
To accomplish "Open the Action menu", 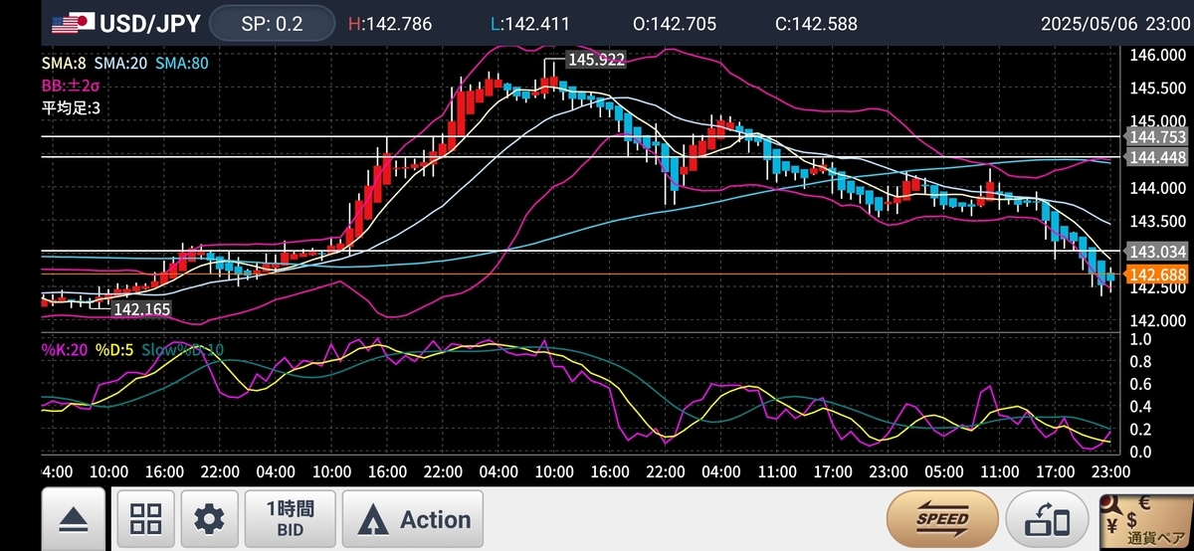I will pos(413,519).
